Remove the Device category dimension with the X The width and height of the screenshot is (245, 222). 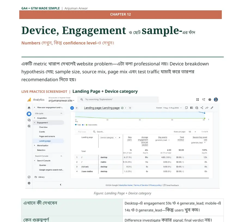coord(120,137)
